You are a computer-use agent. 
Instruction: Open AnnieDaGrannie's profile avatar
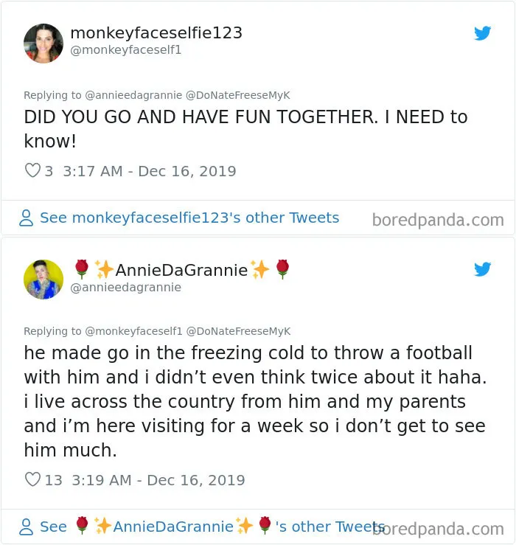click(x=43, y=280)
